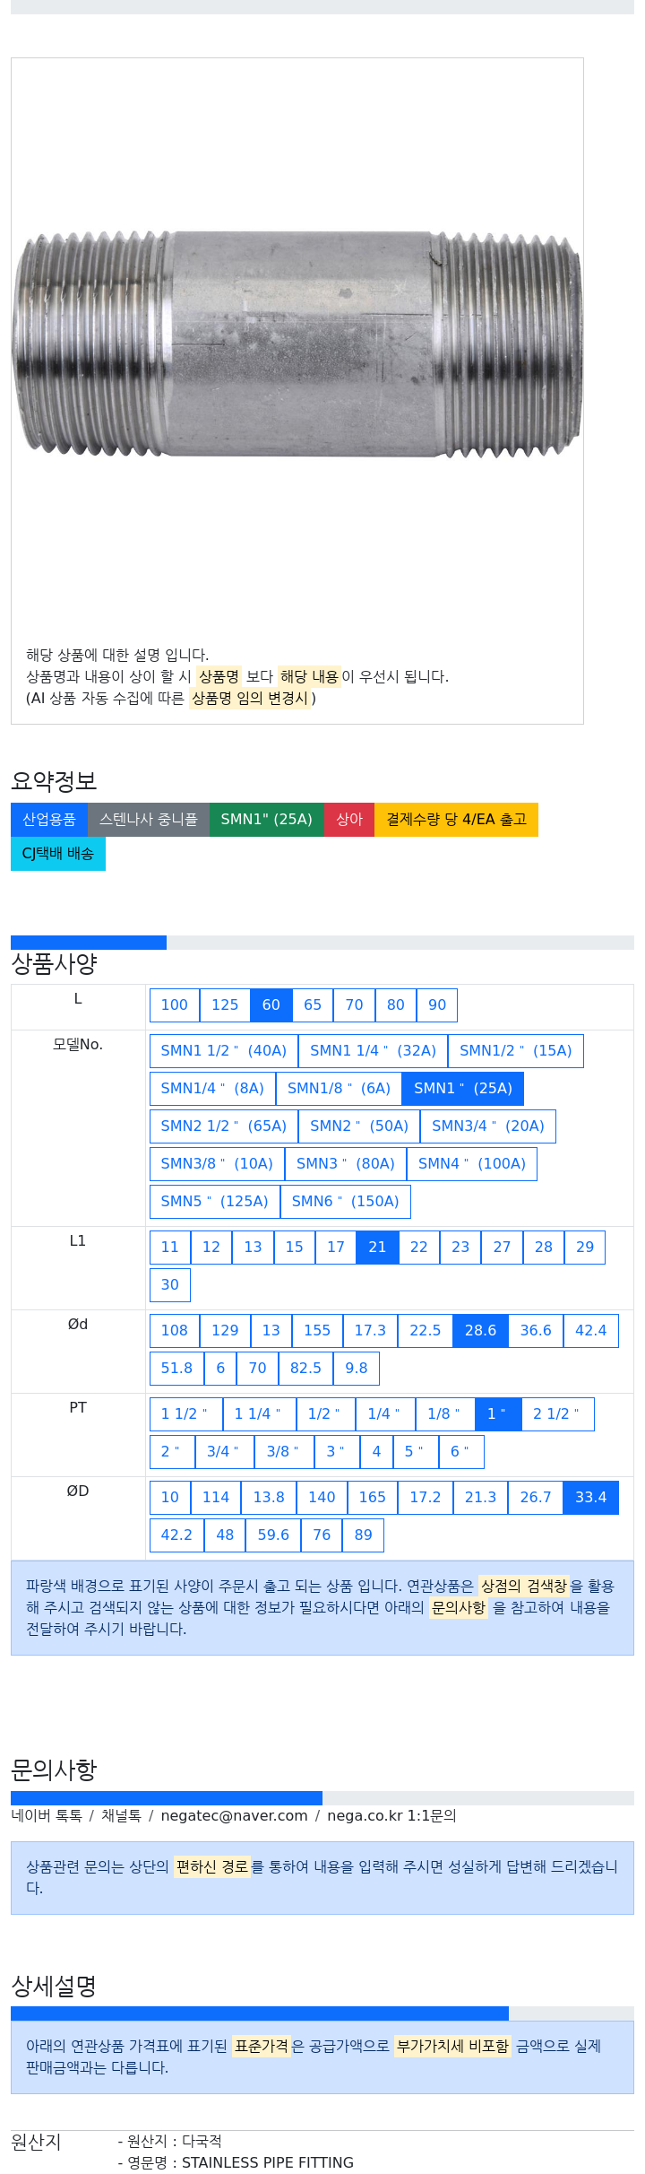Click the red 상아 tag

[x=349, y=820]
